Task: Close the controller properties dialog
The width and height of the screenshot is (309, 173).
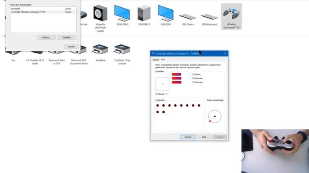Action: coord(225,53)
